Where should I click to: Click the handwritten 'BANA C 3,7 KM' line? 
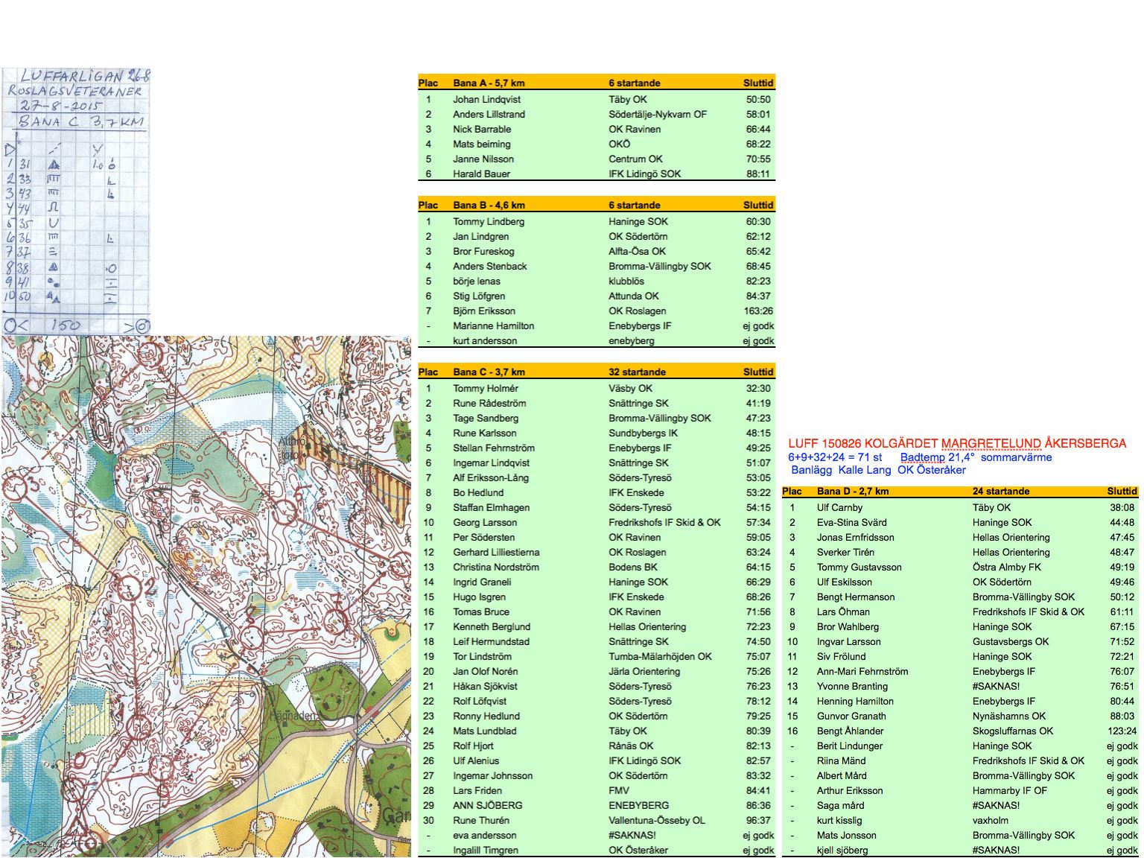coord(80,121)
